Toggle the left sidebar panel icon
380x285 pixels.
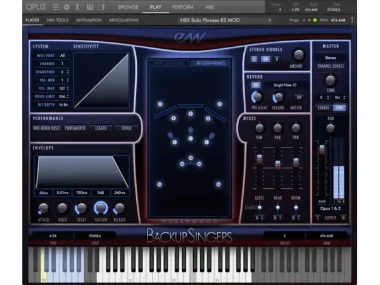(x=79, y=7)
